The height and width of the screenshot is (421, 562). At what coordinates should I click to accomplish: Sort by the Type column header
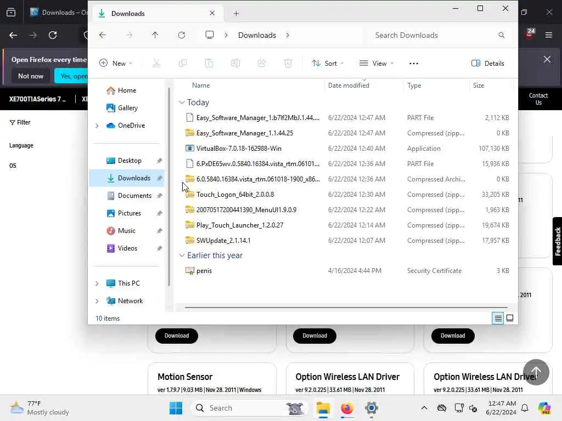[x=414, y=85]
